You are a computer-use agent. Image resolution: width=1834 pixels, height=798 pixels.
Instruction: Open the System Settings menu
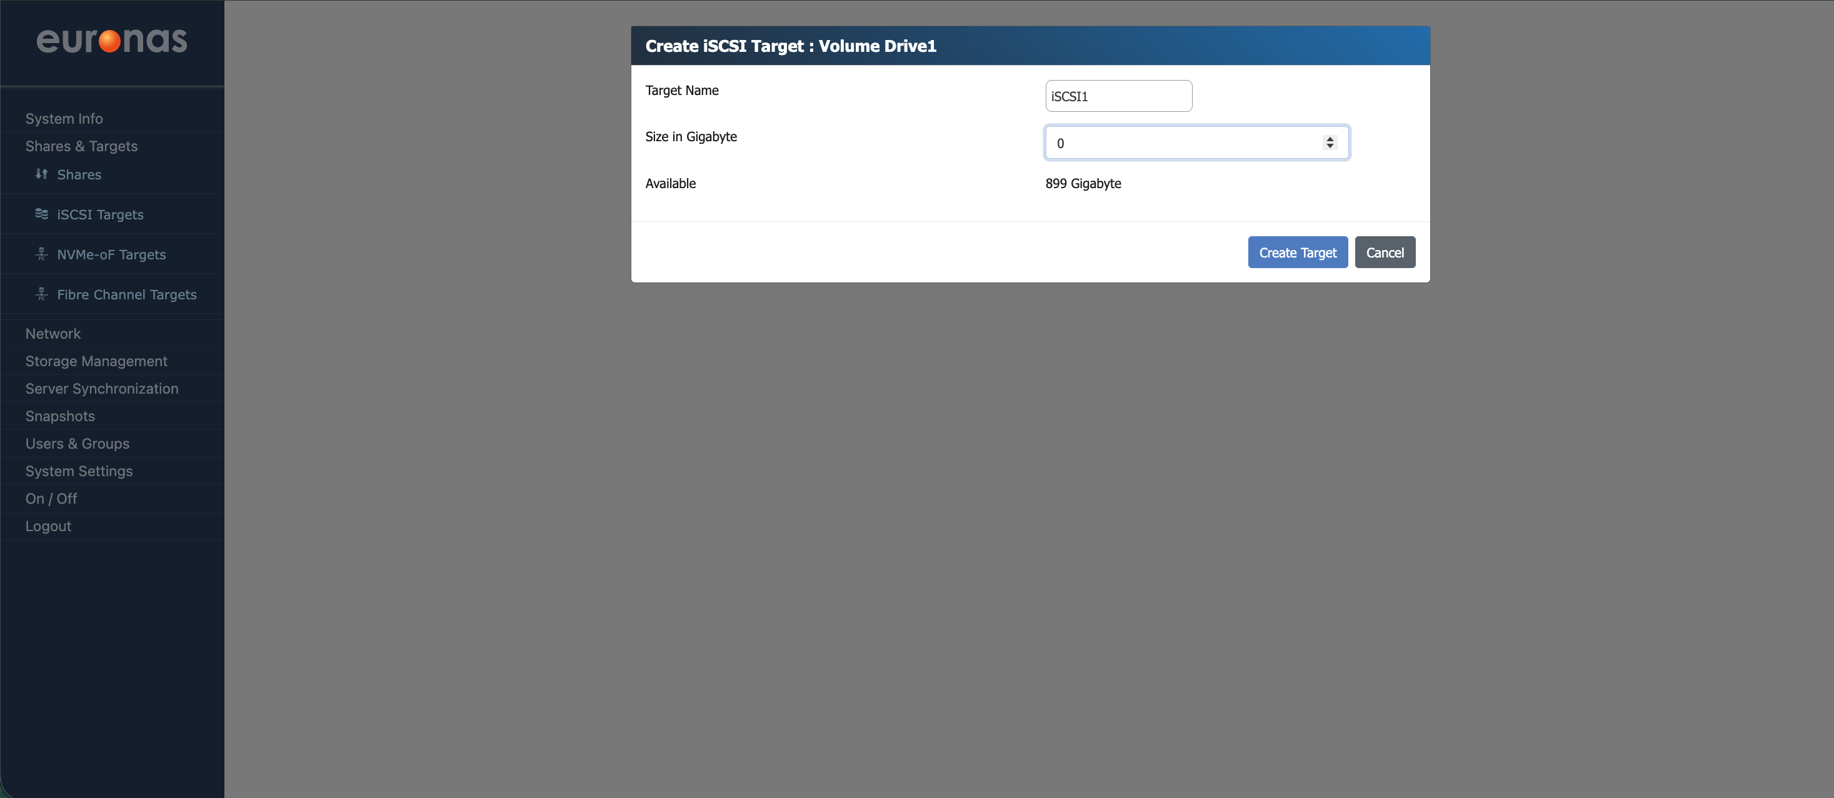(78, 471)
